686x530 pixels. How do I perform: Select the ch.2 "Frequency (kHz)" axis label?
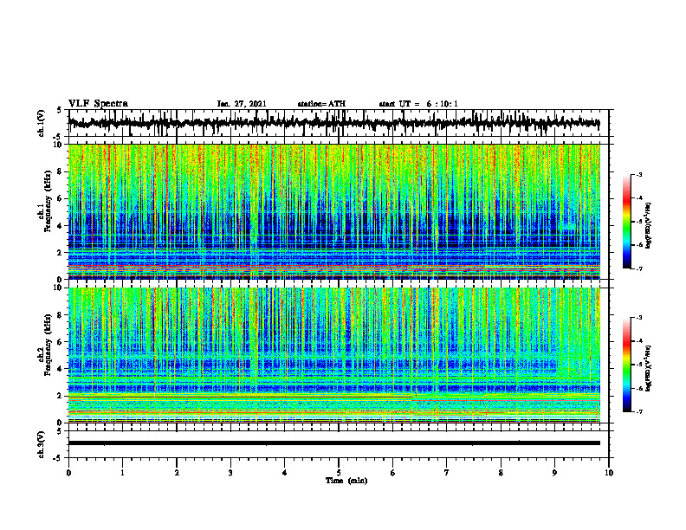[x=49, y=345]
